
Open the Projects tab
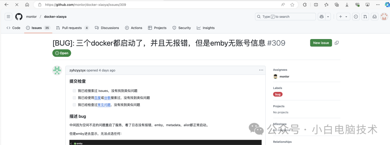[157, 28]
